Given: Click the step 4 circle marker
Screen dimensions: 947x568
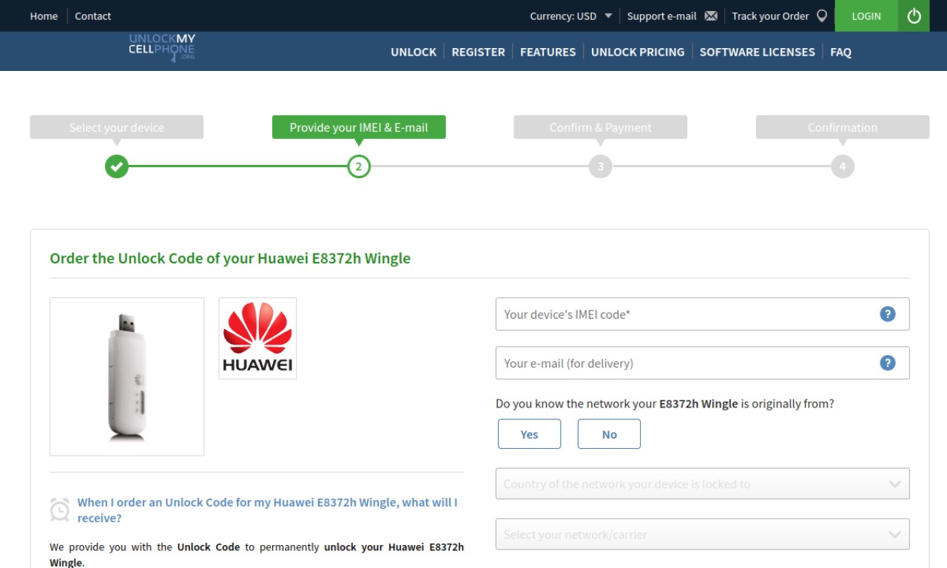Looking at the screenshot, I should [842, 166].
